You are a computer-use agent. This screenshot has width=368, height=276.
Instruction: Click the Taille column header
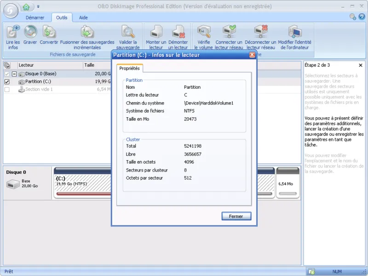click(x=97, y=65)
